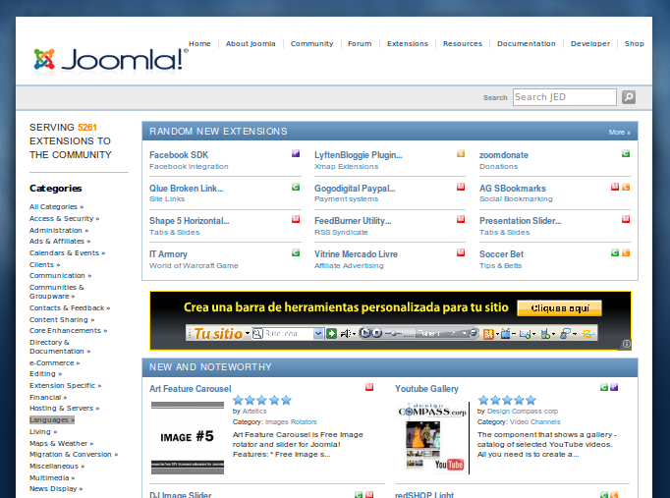670x498 pixels.
Task: Open the Extensions menu item
Action: (x=408, y=43)
